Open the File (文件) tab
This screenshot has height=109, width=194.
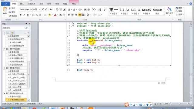point(5,4)
